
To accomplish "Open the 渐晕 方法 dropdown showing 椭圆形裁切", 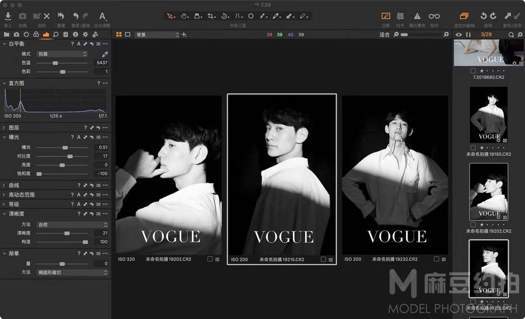I will coord(72,272).
